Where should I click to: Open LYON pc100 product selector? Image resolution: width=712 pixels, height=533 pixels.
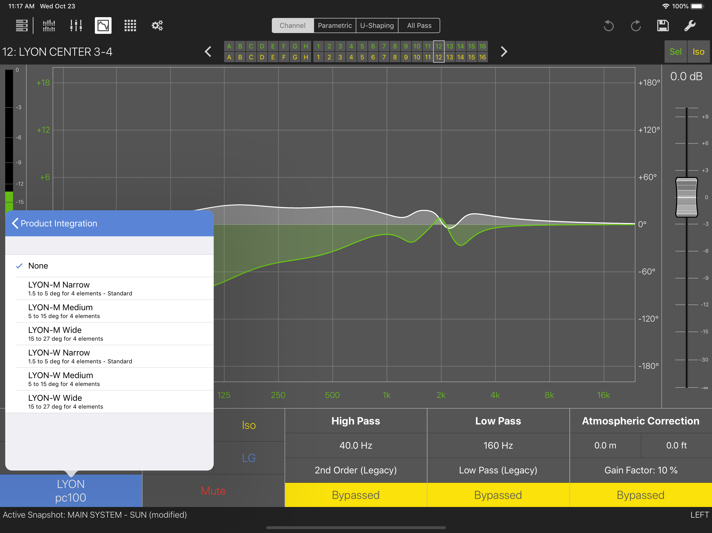pos(71,491)
